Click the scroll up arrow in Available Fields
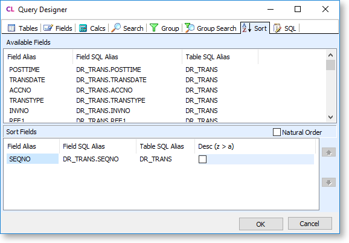Image resolution: width=349 pixels, height=243 pixels. [330, 55]
